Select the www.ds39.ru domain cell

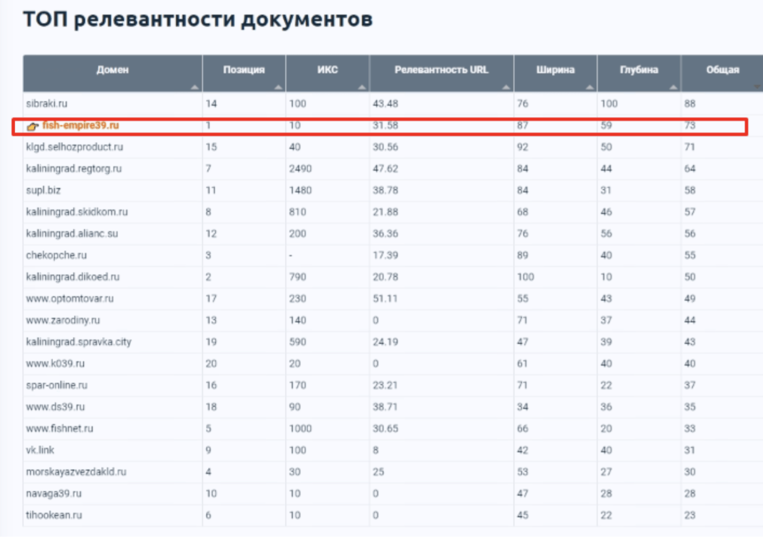tap(112, 407)
